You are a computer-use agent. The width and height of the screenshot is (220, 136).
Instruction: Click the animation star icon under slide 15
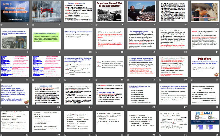click(x=2, y=80)
